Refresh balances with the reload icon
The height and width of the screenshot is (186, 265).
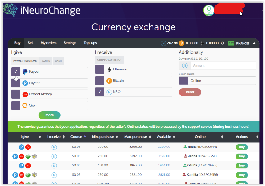223,43
